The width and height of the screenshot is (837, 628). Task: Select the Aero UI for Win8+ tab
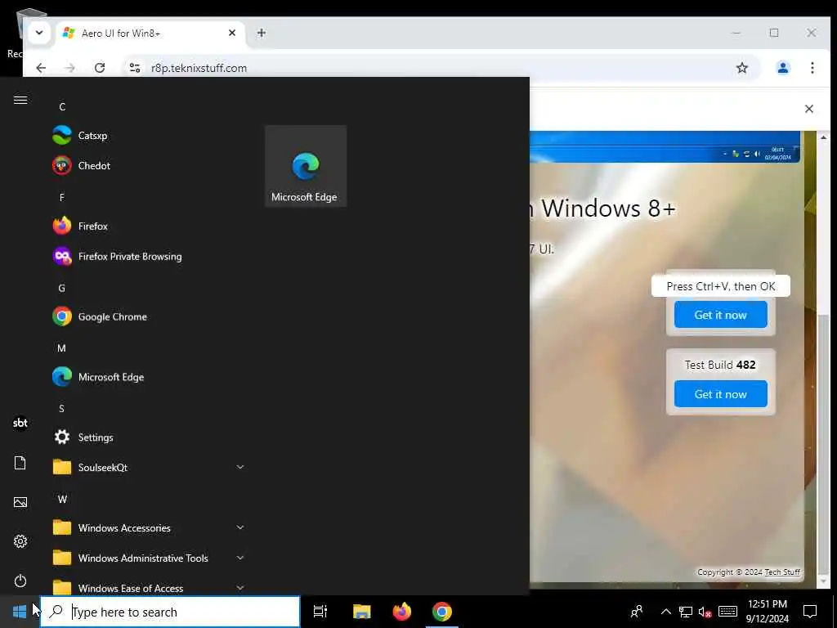click(150, 33)
